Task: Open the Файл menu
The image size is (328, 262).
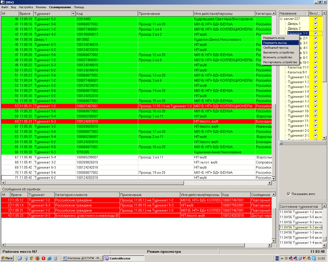Action: click(x=5, y=7)
